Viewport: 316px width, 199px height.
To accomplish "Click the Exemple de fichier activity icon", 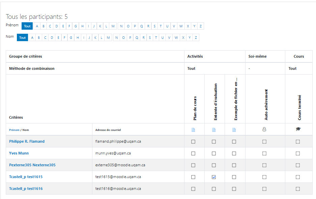I will click(x=234, y=130).
